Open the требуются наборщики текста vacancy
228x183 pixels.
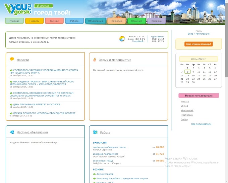(x=109, y=147)
